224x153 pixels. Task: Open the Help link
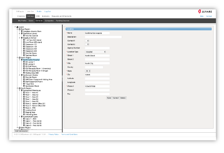click(x=202, y=16)
